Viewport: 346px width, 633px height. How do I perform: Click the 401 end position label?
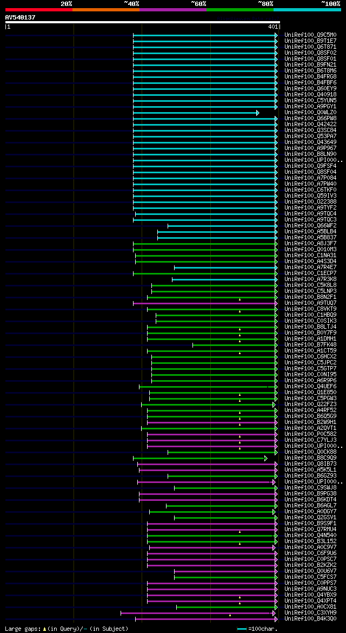pyautogui.click(x=273, y=27)
